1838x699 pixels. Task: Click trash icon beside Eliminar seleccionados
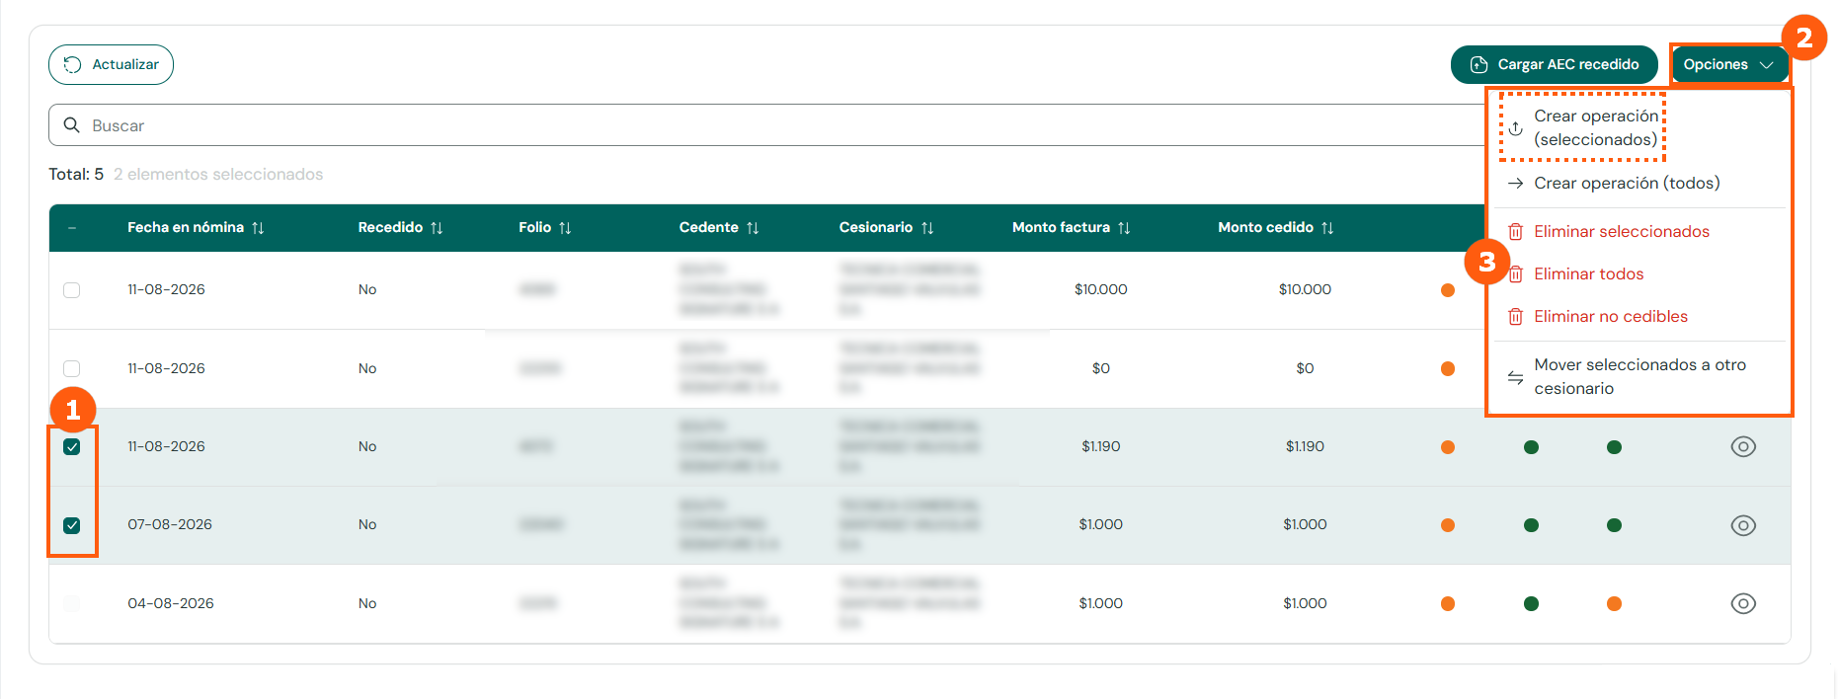tap(1515, 232)
